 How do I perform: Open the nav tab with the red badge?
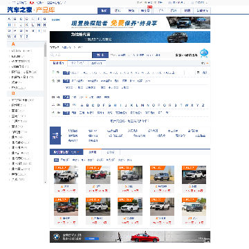(x=145, y=10)
